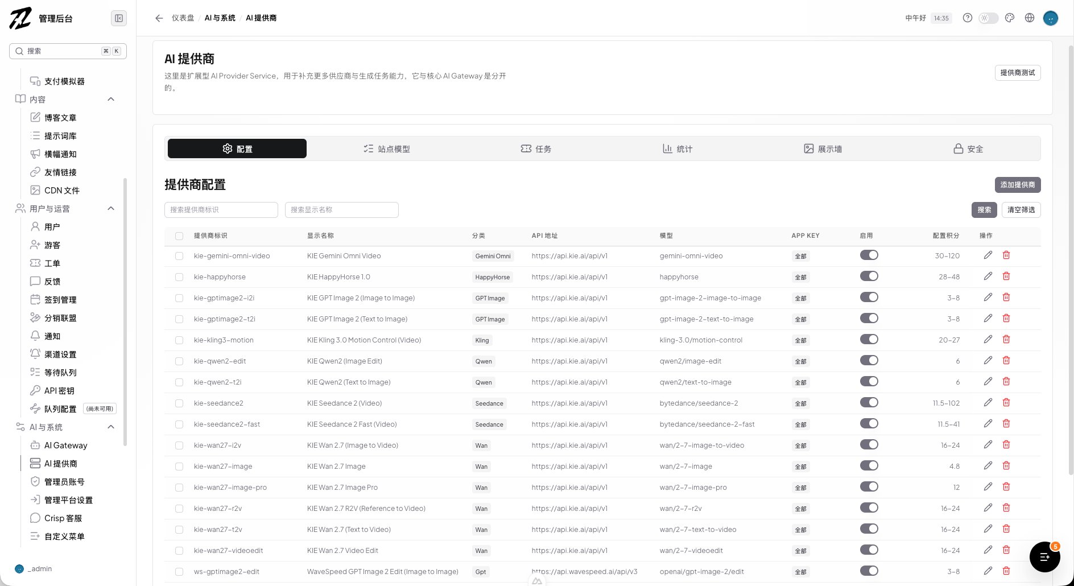
Task: Disable the kie-qwen2-t2i enabled switch
Action: click(x=869, y=382)
